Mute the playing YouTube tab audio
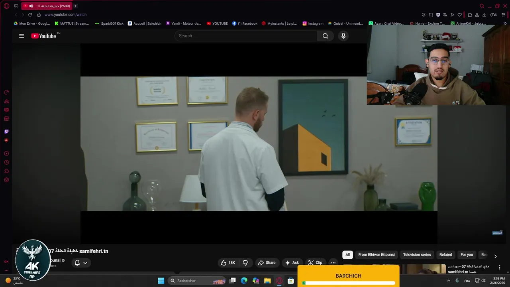The height and width of the screenshot is (287, 510). (31, 6)
